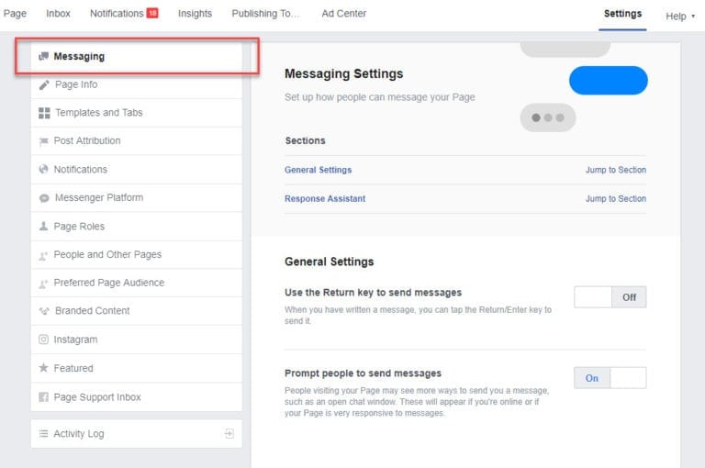Open Messenger Platform settings
This screenshot has width=705, height=468.
tap(137, 198)
